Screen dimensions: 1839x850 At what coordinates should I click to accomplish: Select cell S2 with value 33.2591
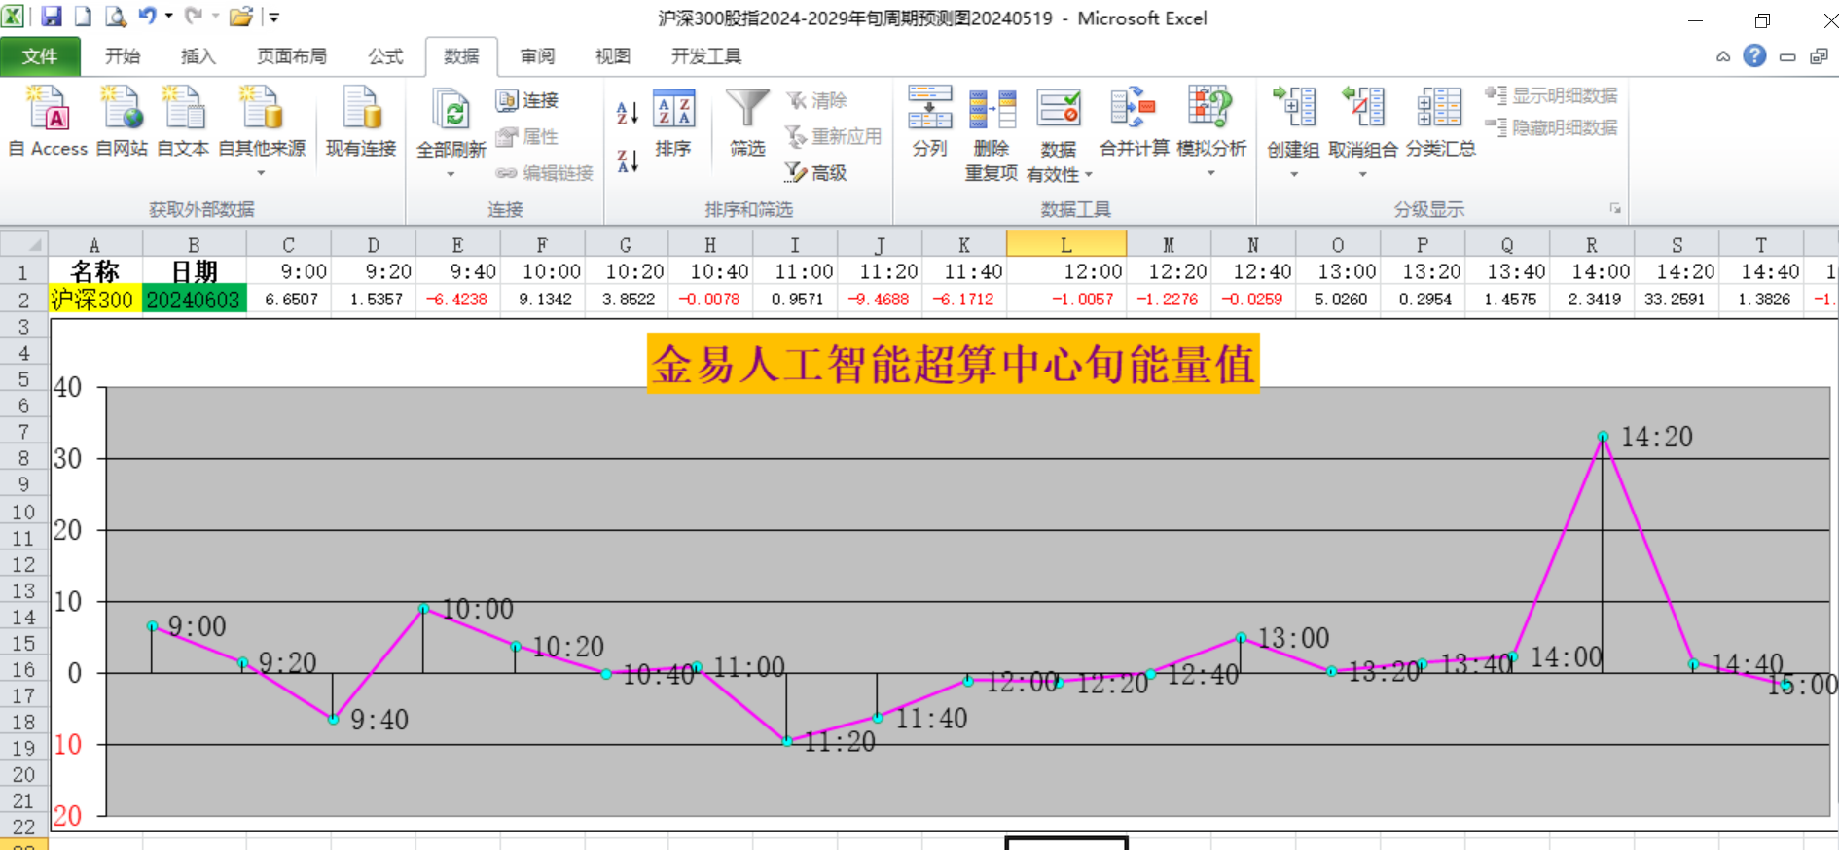[1676, 300]
